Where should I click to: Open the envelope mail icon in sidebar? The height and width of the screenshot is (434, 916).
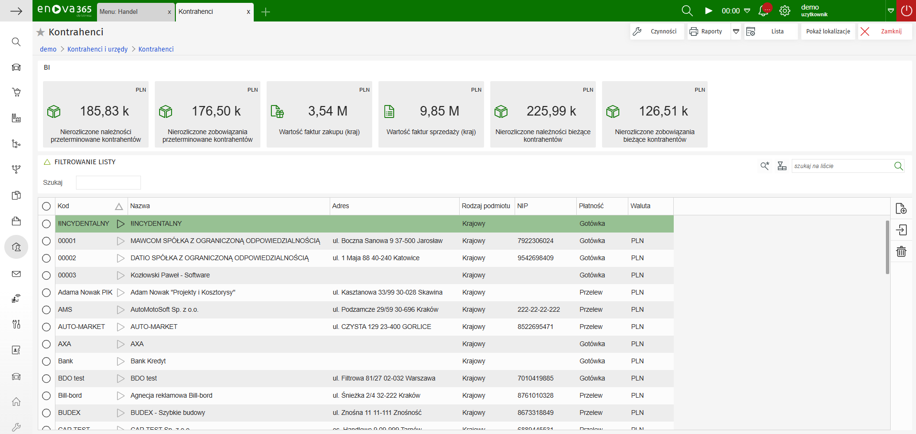tap(16, 274)
